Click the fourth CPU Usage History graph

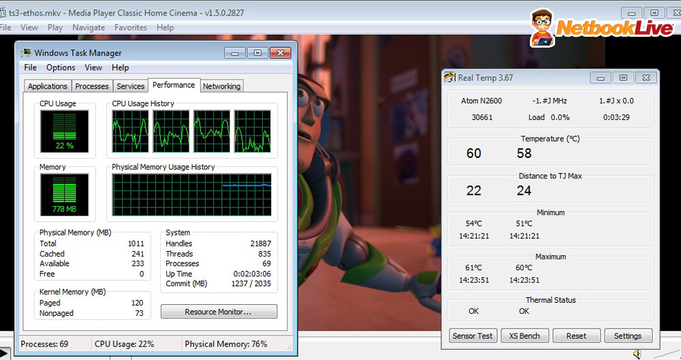pyautogui.click(x=253, y=131)
